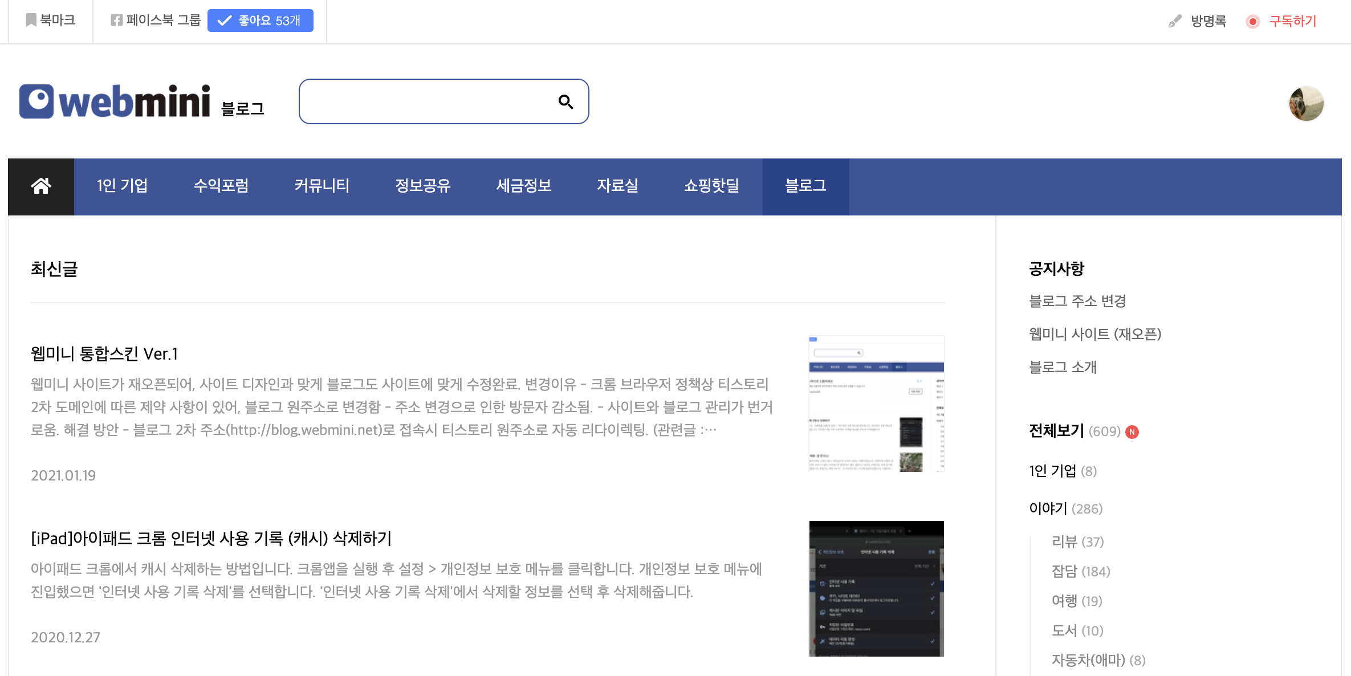Open the profile avatar picture
The image size is (1351, 676).
point(1306,104)
